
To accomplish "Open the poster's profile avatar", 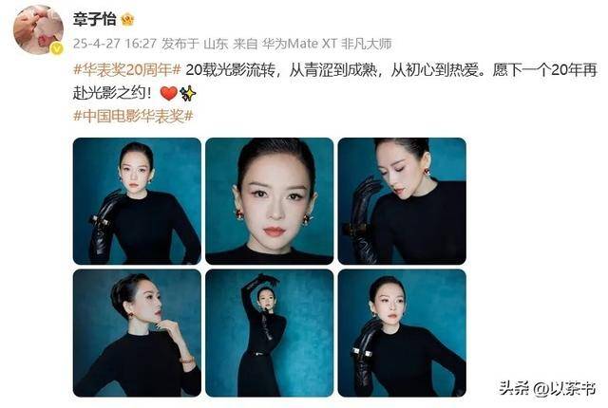I will point(38,29).
